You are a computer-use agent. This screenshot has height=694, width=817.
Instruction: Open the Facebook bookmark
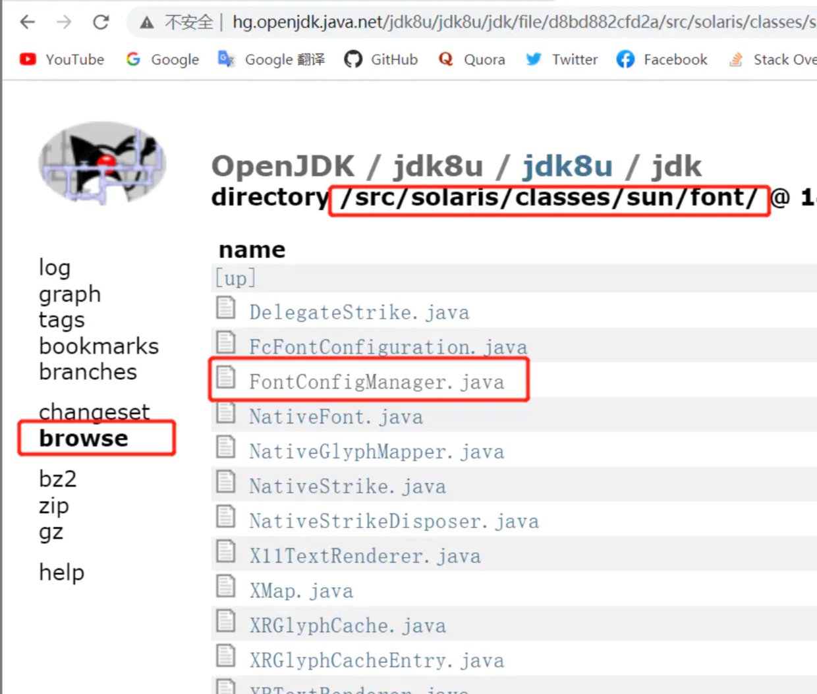click(x=662, y=59)
